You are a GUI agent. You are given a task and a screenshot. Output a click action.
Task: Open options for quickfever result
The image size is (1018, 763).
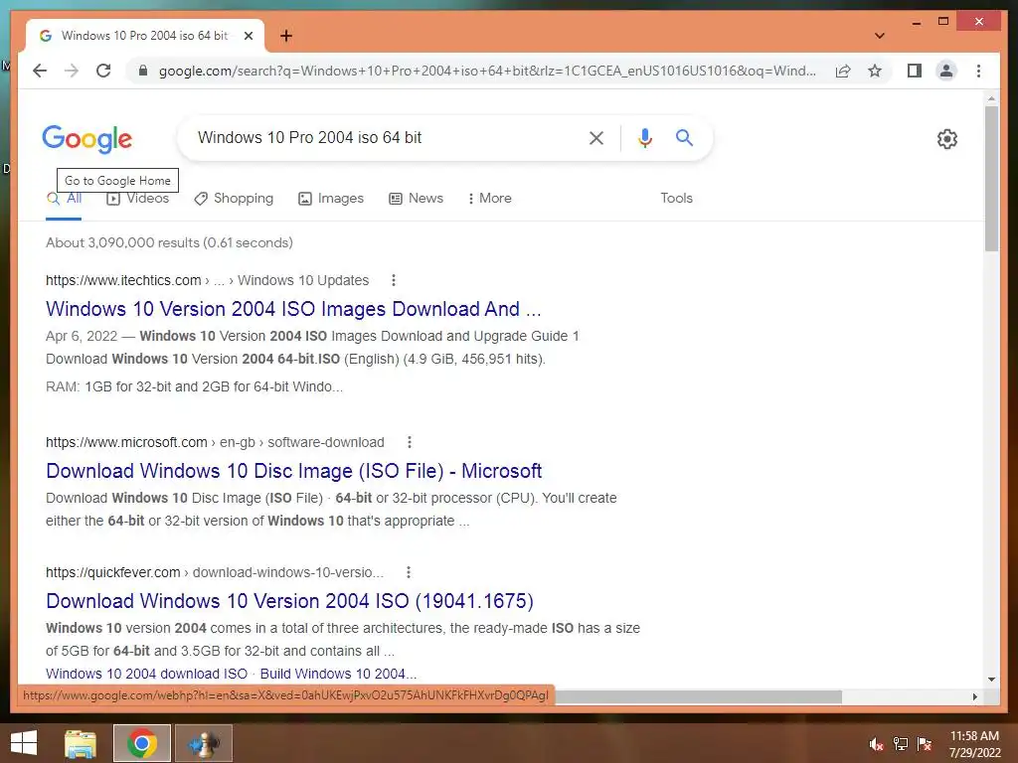[409, 572]
